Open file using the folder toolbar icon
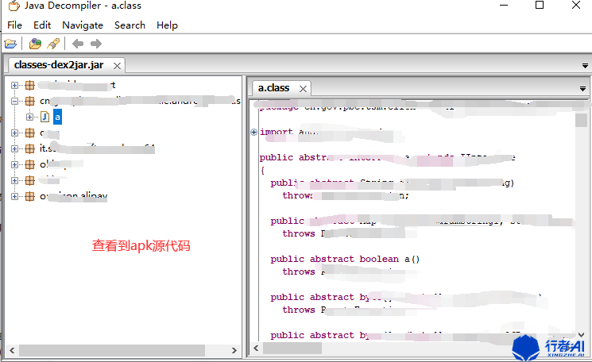The height and width of the screenshot is (362, 592). pyautogui.click(x=10, y=44)
